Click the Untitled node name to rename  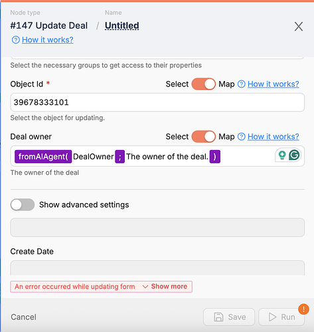[x=122, y=26]
